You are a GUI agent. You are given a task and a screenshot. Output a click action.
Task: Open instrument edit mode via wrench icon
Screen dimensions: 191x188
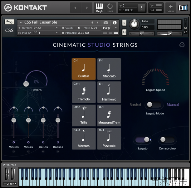click(x=9, y=22)
